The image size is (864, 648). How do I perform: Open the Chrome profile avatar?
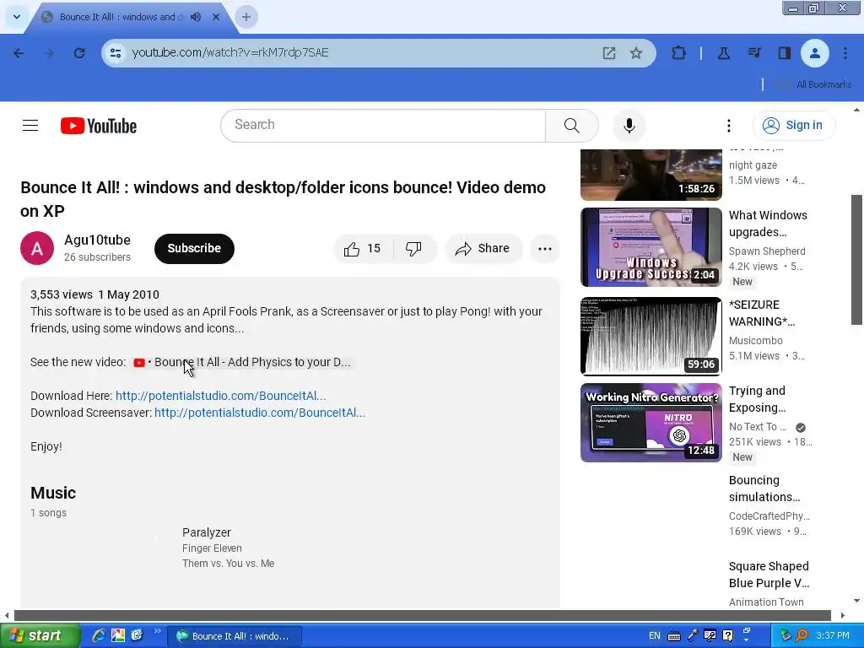point(814,53)
